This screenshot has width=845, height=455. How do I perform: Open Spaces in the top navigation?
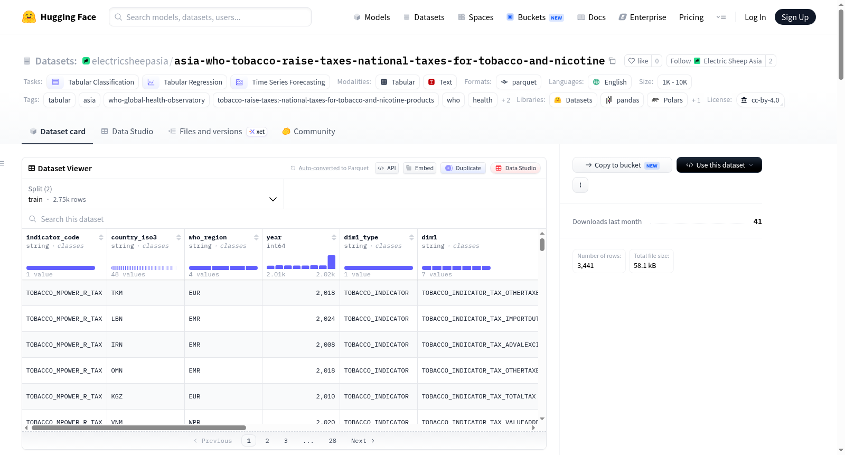click(x=476, y=17)
